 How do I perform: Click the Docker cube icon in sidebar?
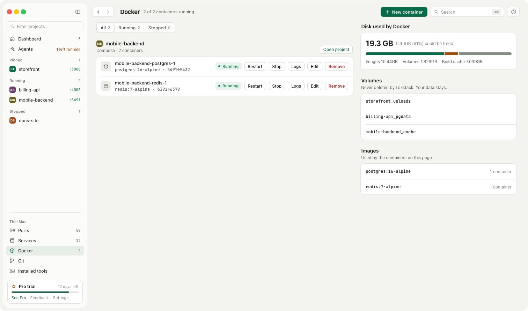coord(12,251)
